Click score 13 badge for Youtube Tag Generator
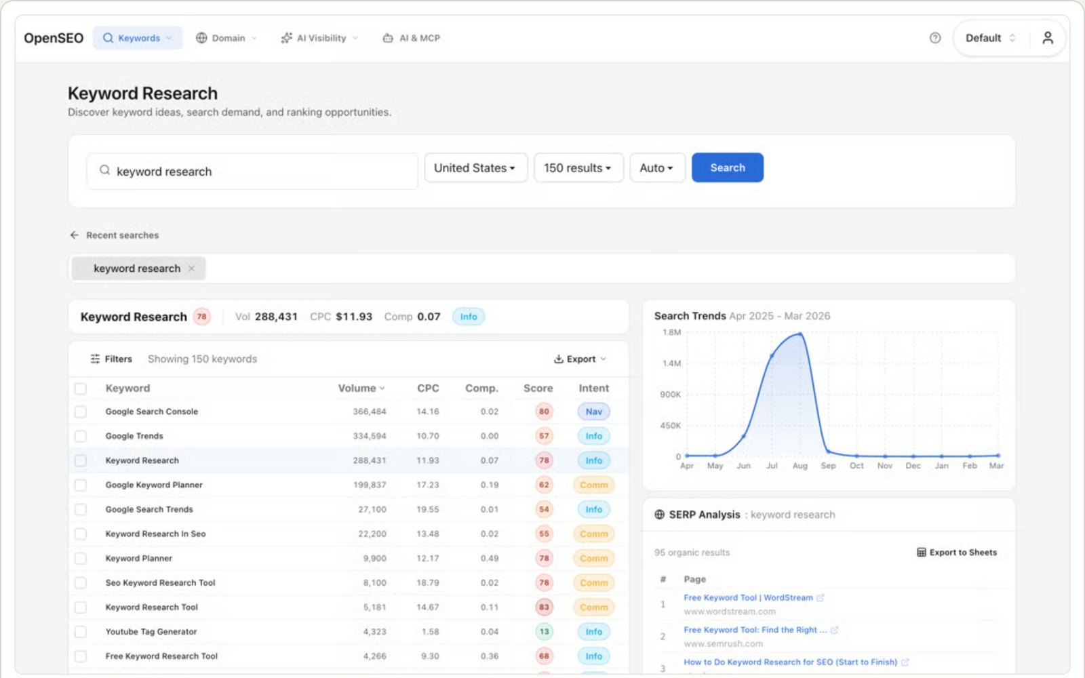The height and width of the screenshot is (678, 1085). click(x=544, y=631)
